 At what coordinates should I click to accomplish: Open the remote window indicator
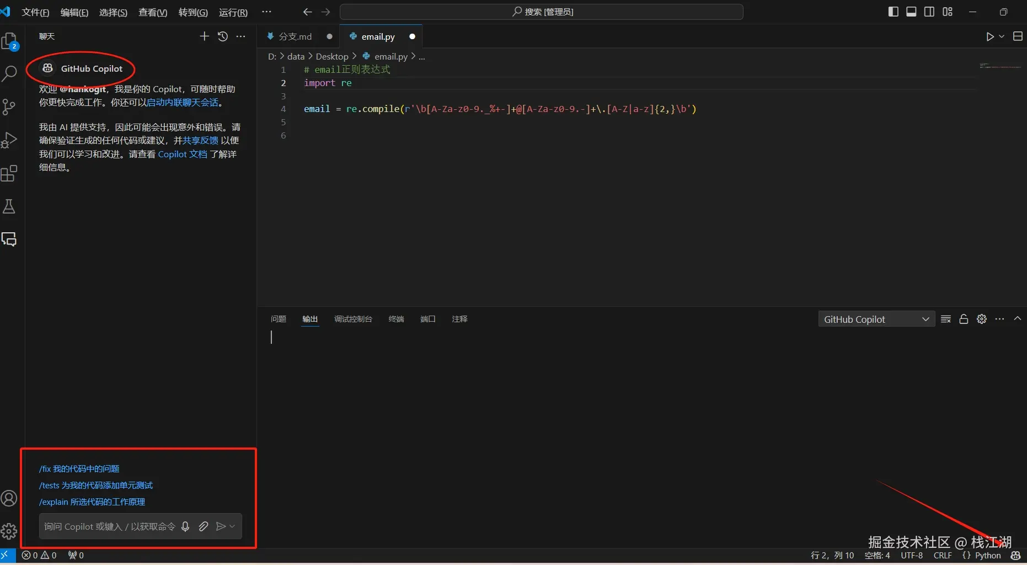pos(5,556)
